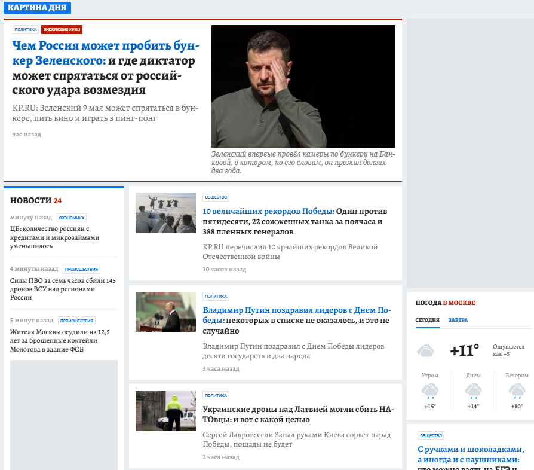Click the Политика tag on the lead story
Image resolution: width=534 pixels, height=470 pixels.
[x=26, y=30]
